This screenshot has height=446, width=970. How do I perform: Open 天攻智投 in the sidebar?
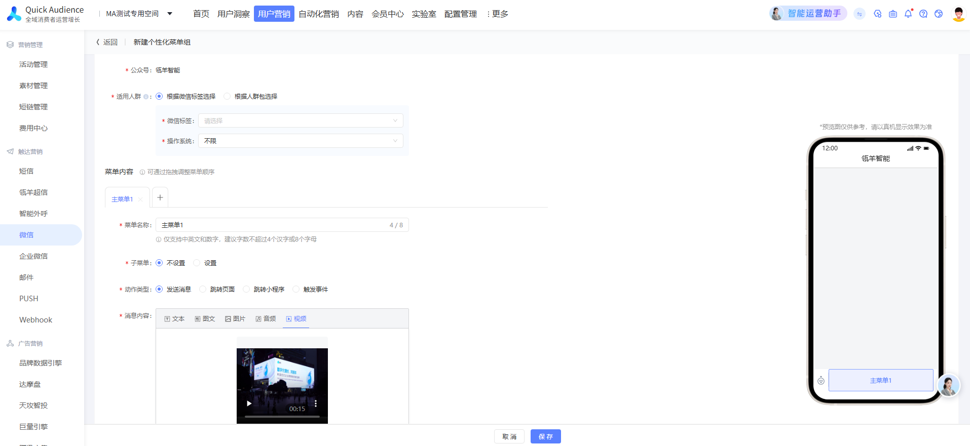point(33,406)
